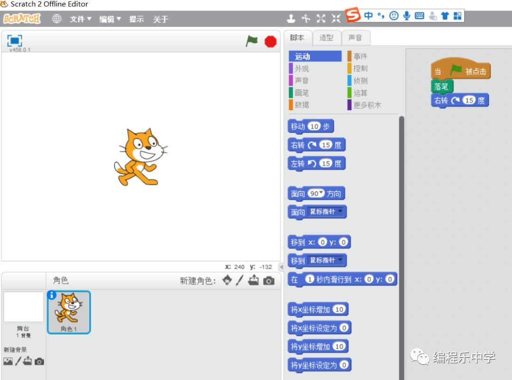Click the 提示 menu item
This screenshot has height=380, width=512.
click(x=137, y=19)
